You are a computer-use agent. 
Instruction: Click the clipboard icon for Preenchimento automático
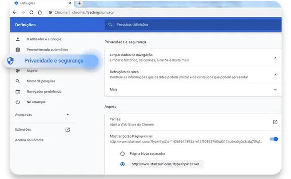point(18,50)
